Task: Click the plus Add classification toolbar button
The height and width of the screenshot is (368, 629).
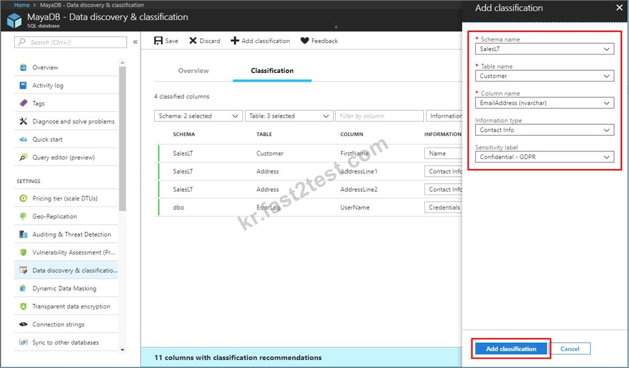Action: pyautogui.click(x=260, y=41)
